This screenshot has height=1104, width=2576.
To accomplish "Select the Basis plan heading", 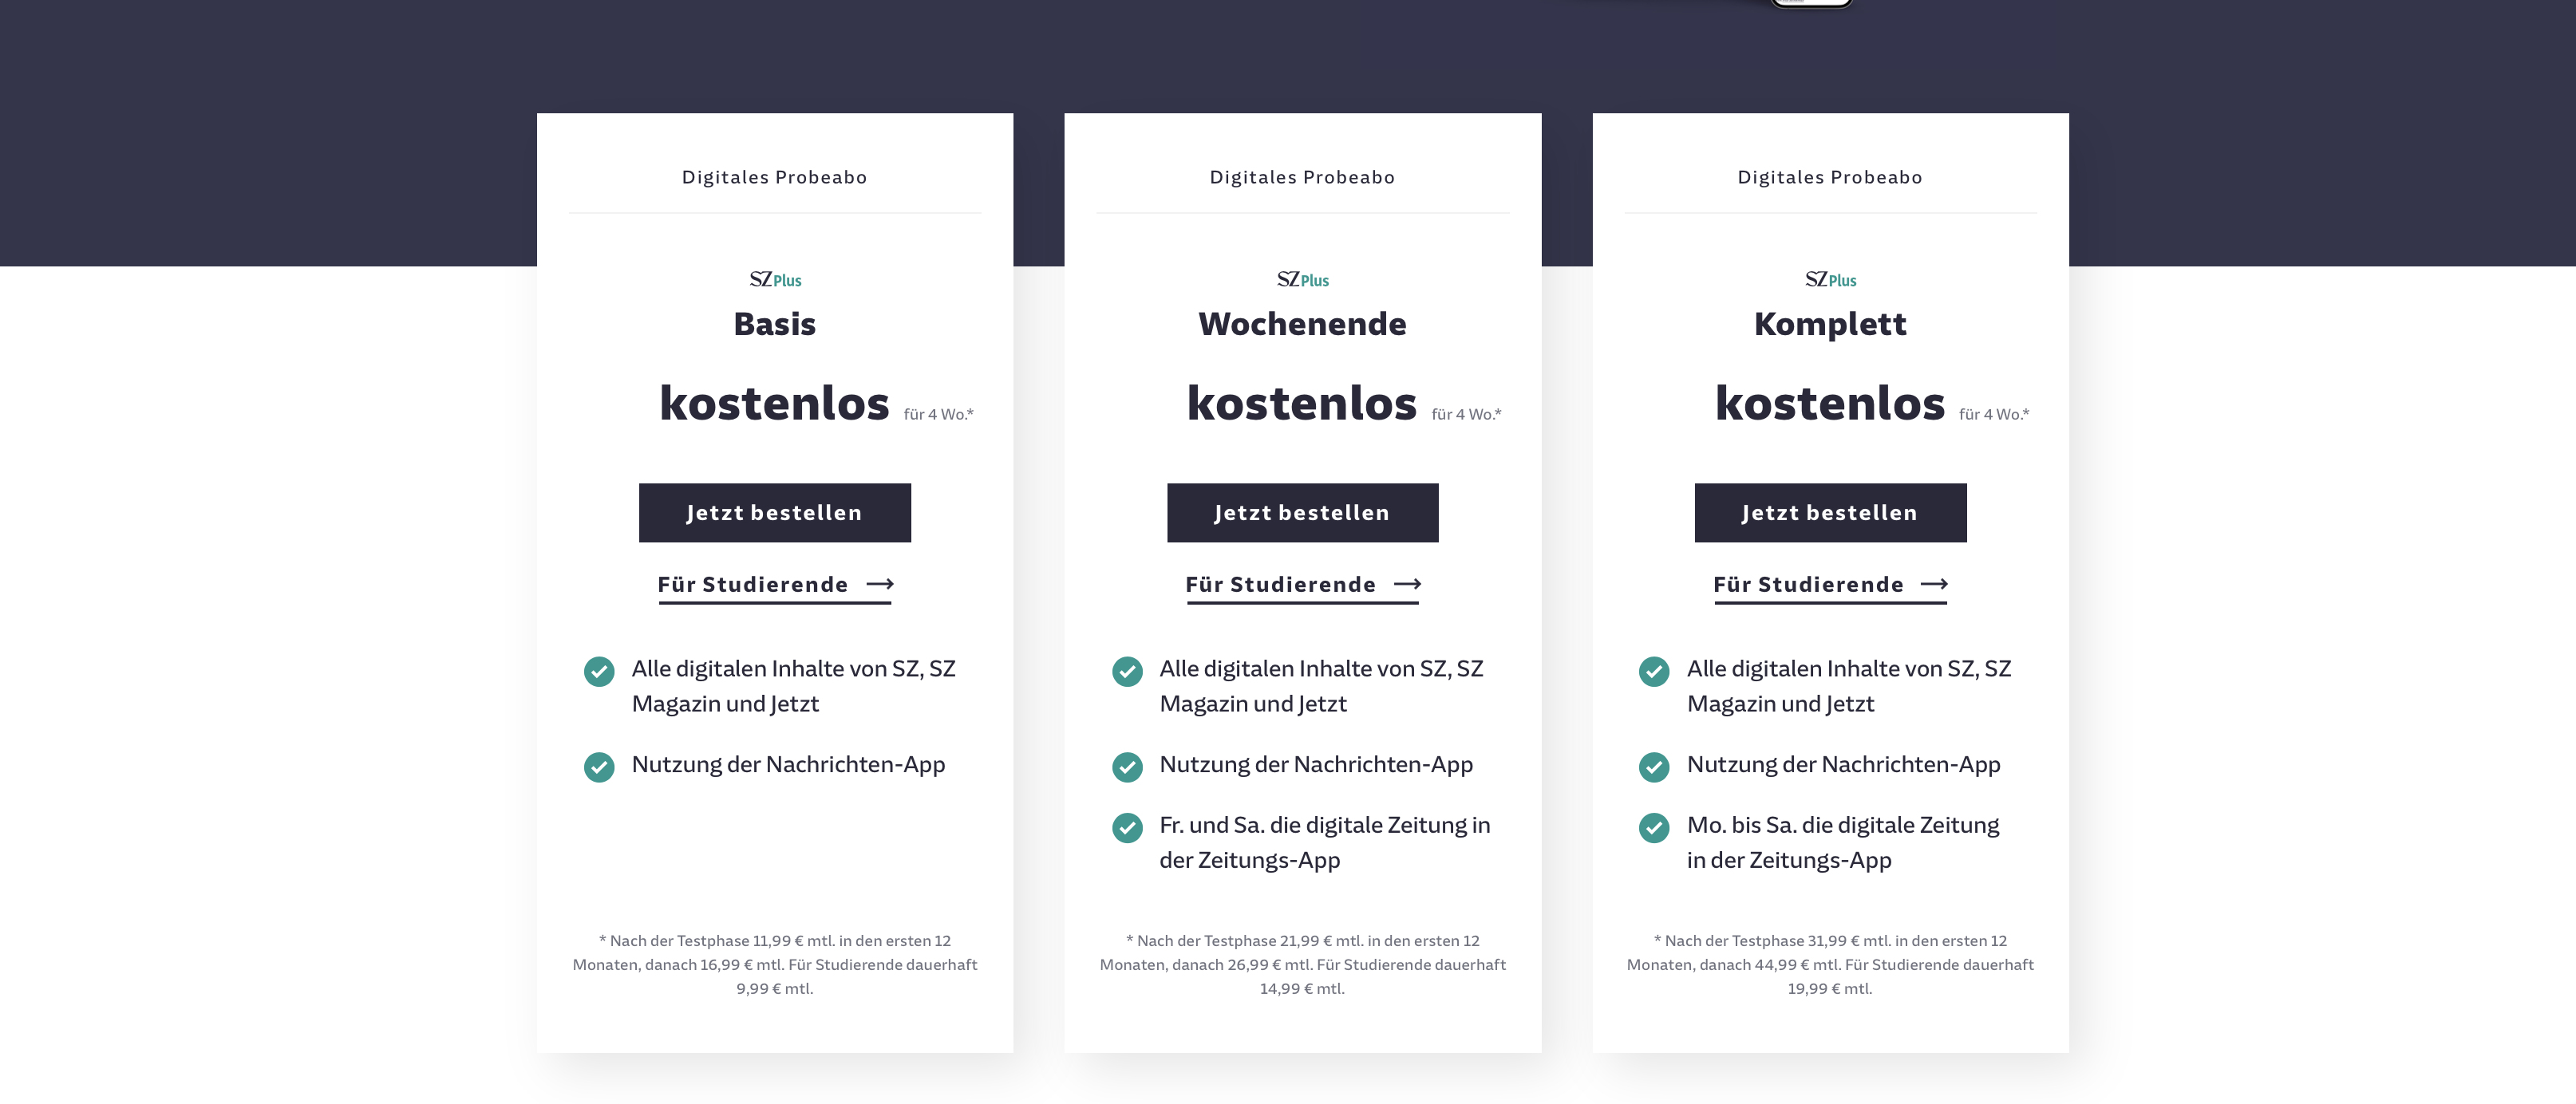I will pyautogui.click(x=775, y=324).
